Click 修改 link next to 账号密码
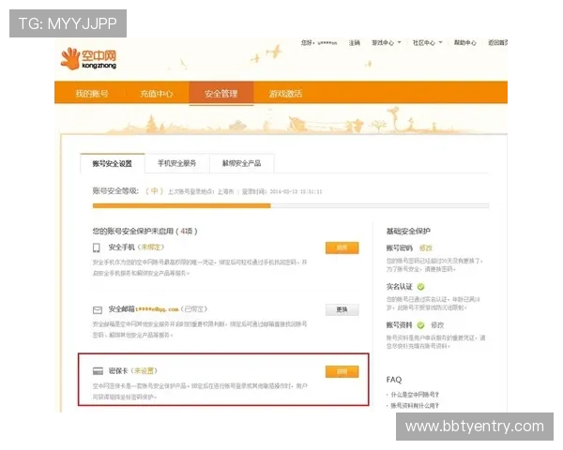563x450 pixels. click(x=426, y=247)
